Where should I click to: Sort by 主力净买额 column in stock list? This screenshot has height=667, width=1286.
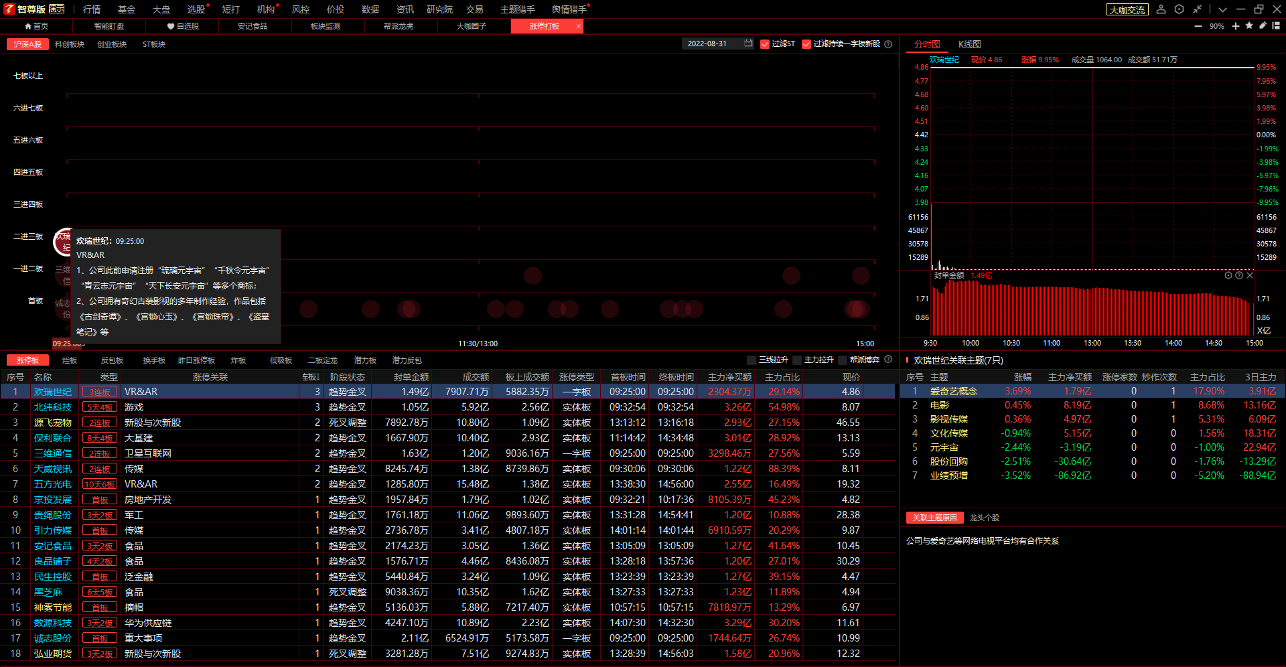tap(729, 377)
